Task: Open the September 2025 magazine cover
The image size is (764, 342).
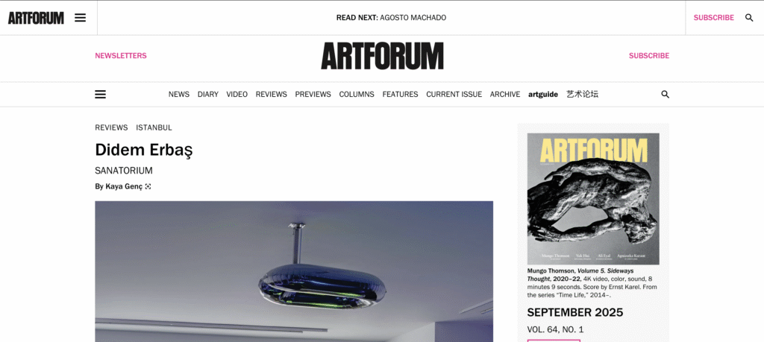Action: [x=593, y=199]
